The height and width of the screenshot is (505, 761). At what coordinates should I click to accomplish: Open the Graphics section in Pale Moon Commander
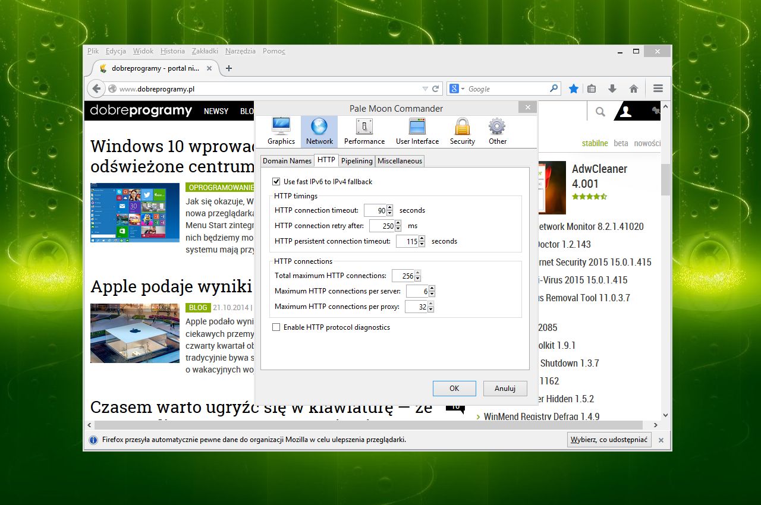pos(281,131)
